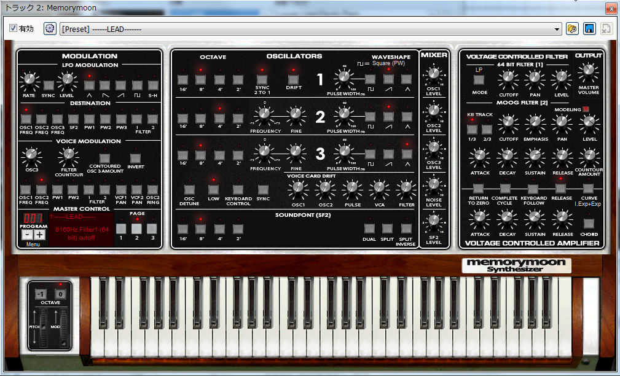Select the LFO triangle waveform button
The image size is (620, 376).
click(x=89, y=85)
